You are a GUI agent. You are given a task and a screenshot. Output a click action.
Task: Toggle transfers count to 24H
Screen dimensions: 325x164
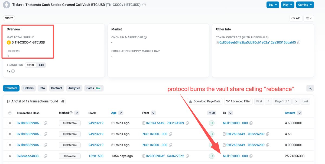pyautogui.click(x=41, y=65)
